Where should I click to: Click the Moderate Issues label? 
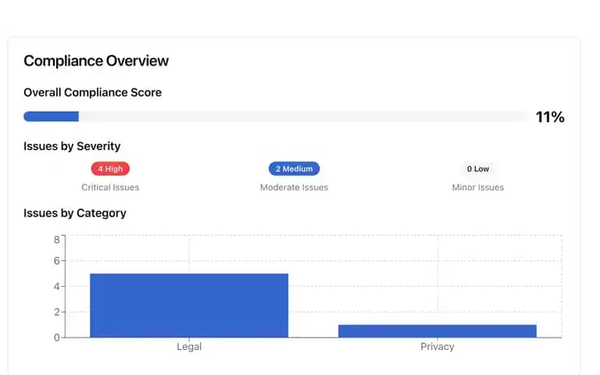pos(294,187)
